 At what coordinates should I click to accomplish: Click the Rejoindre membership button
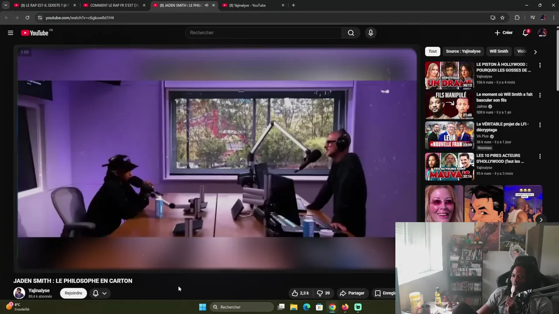click(73, 293)
